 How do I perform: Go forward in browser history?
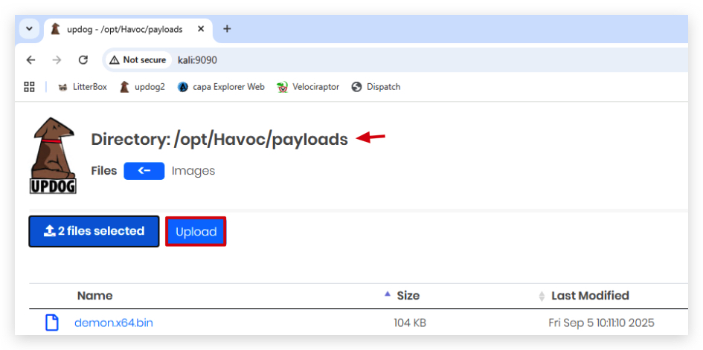57,60
